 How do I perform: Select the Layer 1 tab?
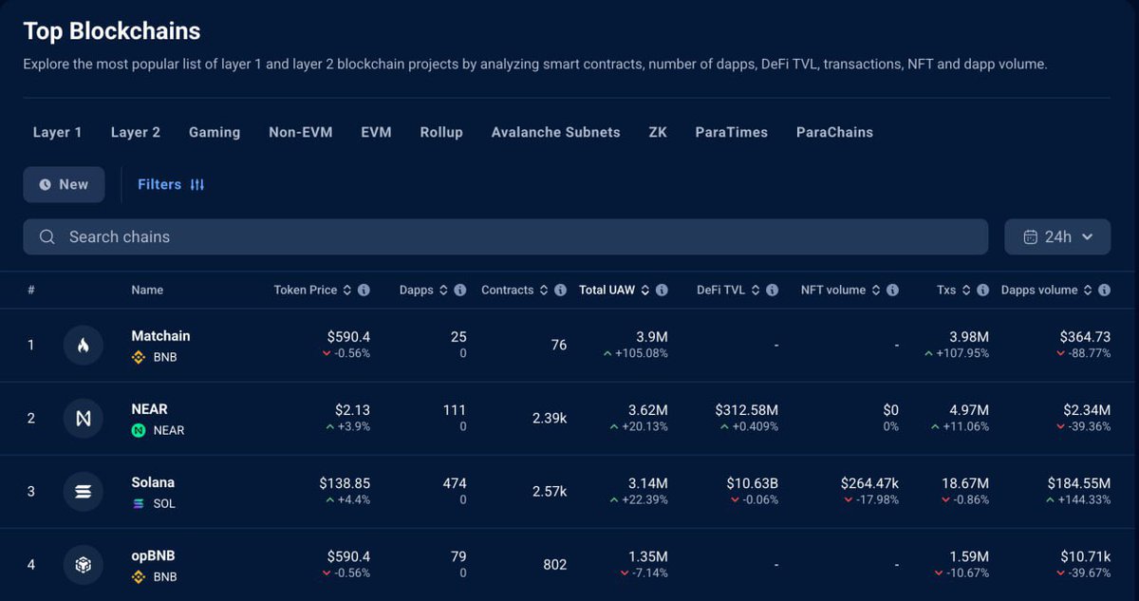57,132
